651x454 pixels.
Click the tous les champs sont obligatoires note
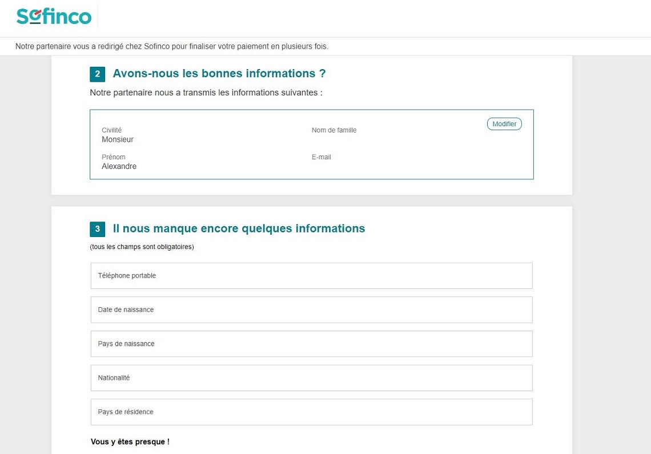(142, 247)
